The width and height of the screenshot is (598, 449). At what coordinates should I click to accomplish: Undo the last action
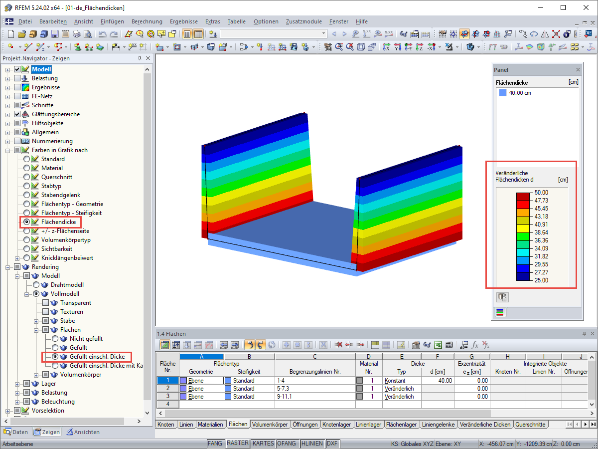coord(102,34)
